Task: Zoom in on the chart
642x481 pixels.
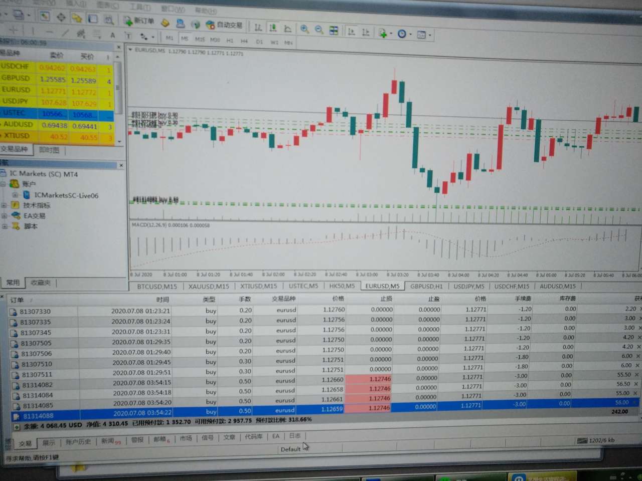Action: [304, 29]
